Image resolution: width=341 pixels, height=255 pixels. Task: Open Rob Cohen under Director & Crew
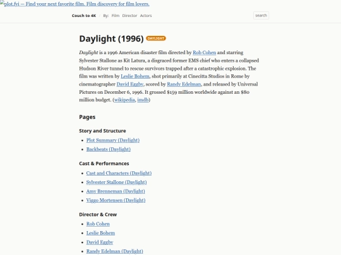coord(98,224)
